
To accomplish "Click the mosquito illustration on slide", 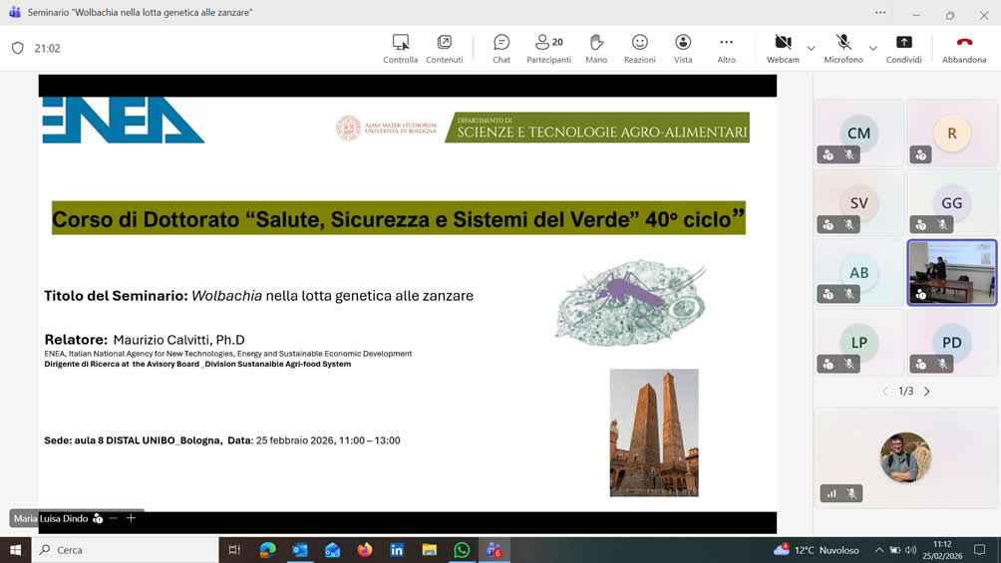I will pyautogui.click(x=631, y=303).
